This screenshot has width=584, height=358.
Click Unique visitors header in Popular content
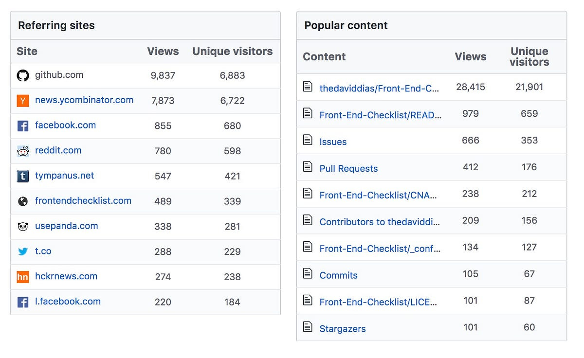[529, 56]
